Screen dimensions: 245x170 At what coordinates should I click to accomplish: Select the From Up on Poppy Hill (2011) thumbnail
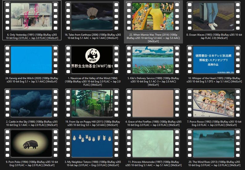[92, 103]
